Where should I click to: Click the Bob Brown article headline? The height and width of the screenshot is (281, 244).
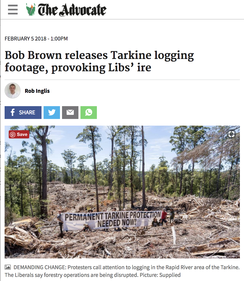pyautogui.click(x=99, y=61)
